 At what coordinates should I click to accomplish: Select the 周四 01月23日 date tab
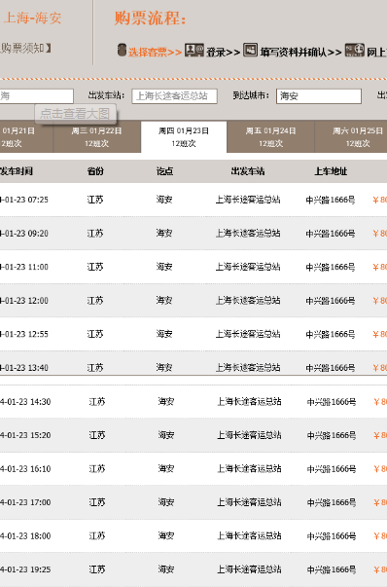(184, 136)
